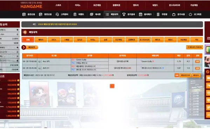This screenshot has width=210, height=129.
Task: Open 가상게임 in the top red menu
Action: 194,5
